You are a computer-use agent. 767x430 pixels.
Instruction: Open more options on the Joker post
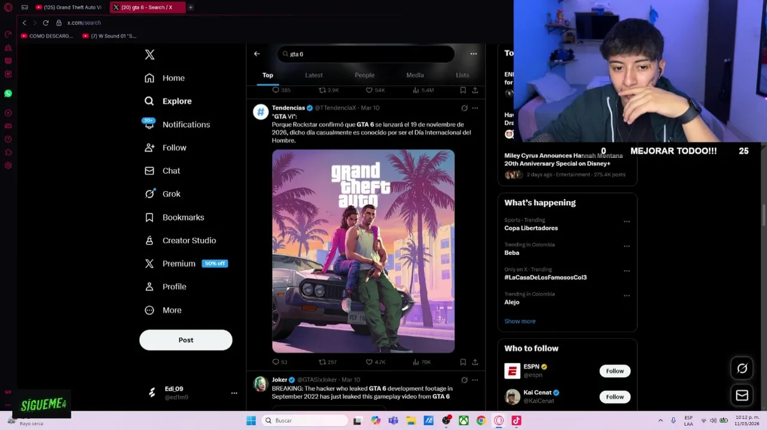click(x=475, y=380)
